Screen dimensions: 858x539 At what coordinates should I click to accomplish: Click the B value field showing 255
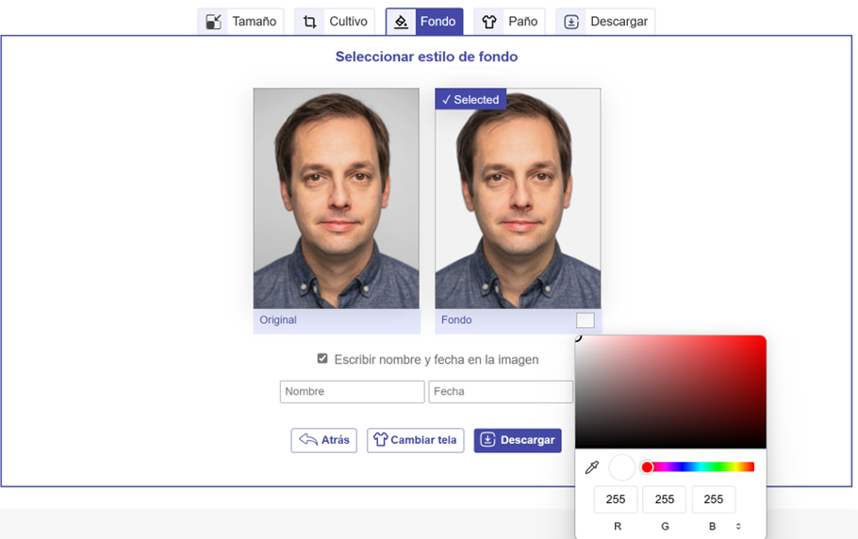714,499
